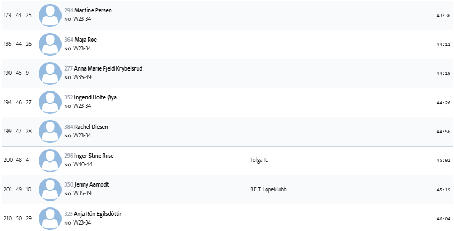Open Inger-Stine Riise's runner profile name

click(x=94, y=156)
